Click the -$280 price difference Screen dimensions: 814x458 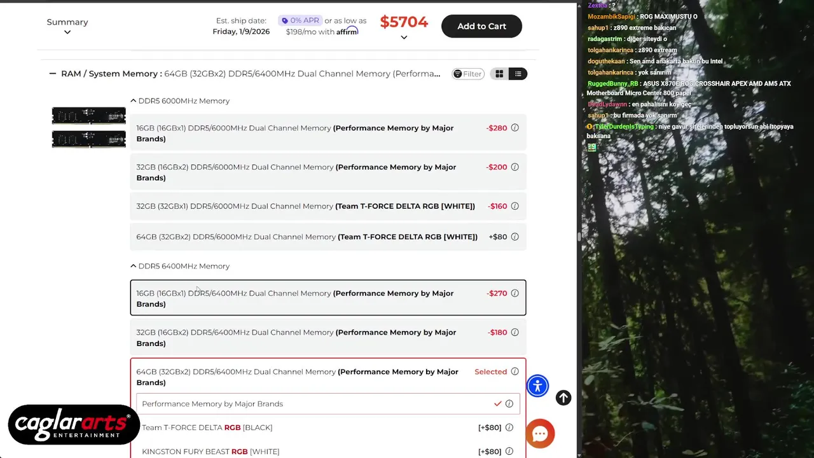(497, 128)
